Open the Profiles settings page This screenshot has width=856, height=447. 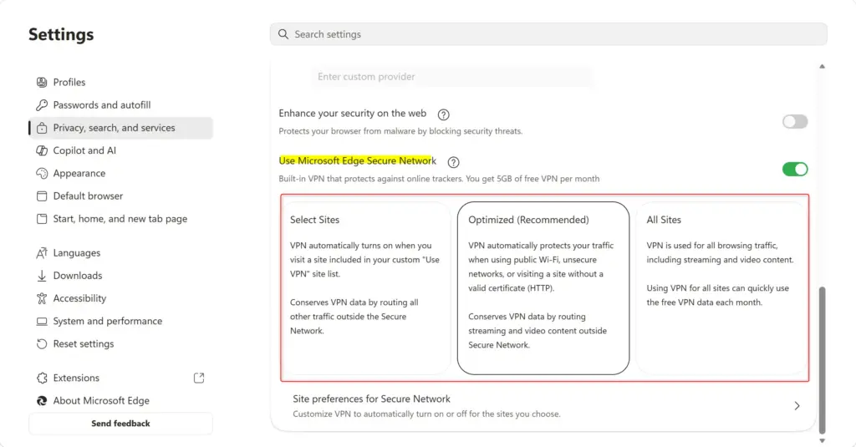[120, 83]
